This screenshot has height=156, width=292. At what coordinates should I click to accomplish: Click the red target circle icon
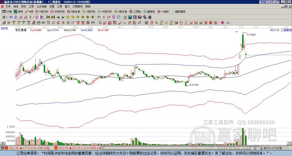pos(58,23)
